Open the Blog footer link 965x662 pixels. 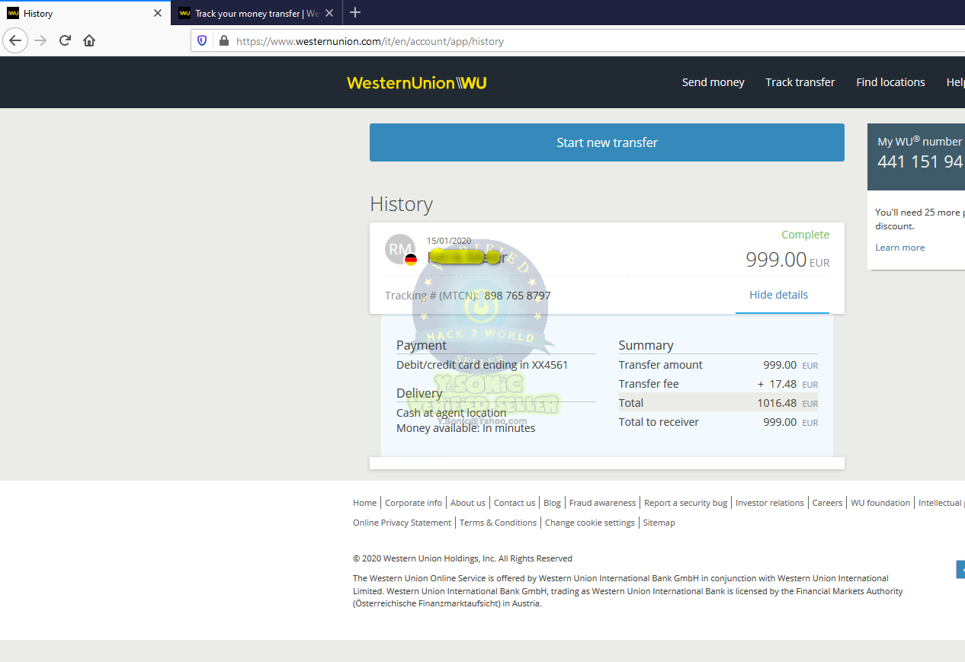click(x=552, y=503)
